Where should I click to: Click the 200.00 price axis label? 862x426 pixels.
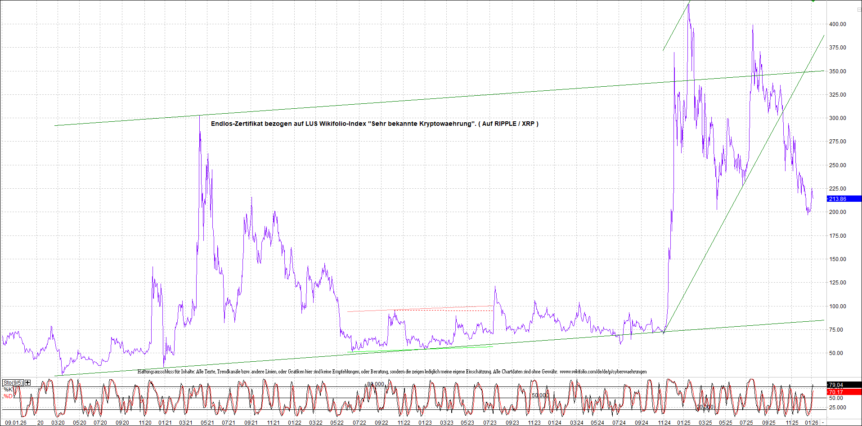click(837, 212)
